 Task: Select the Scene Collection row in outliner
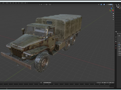(x=118, y=6)
